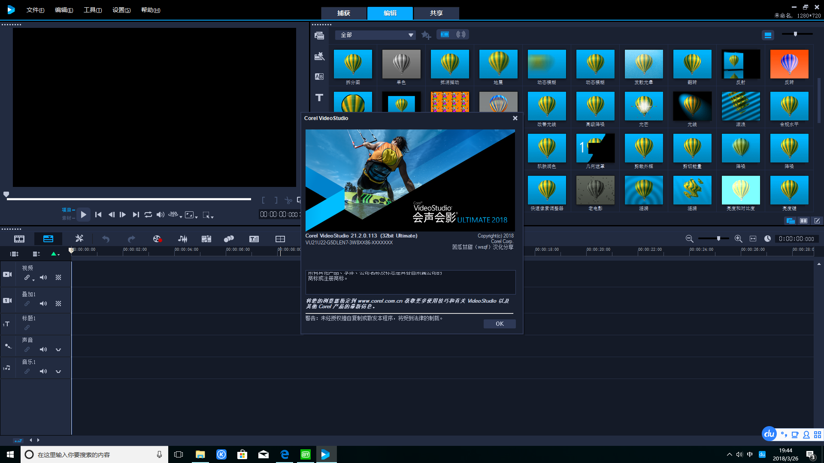Open 编辑(E) menu
The height and width of the screenshot is (463, 824).
64,10
